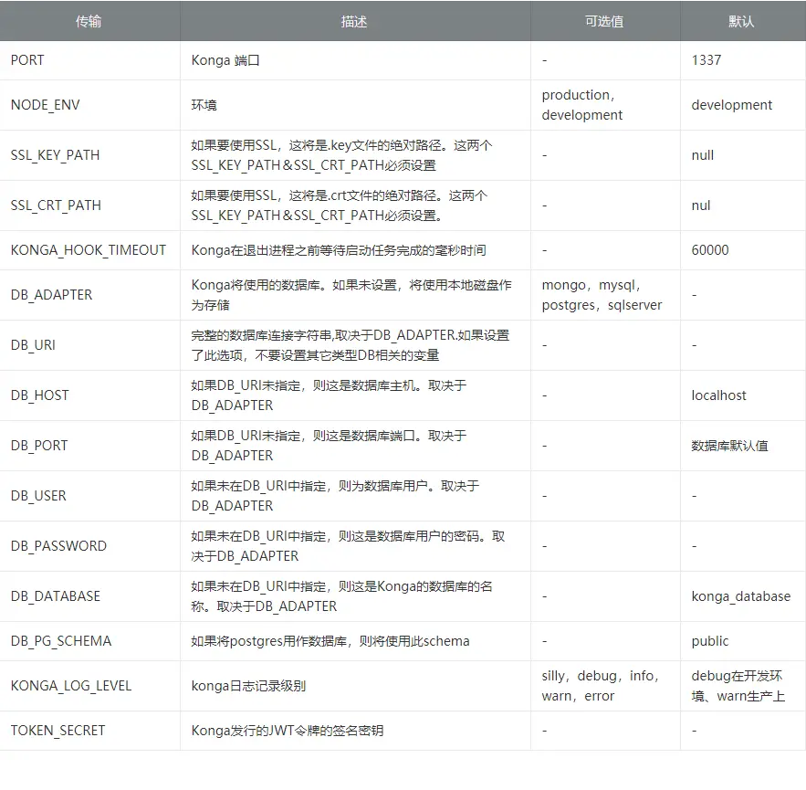Click the KONGA_LOG_LEVEL variable name
The width and height of the screenshot is (806, 790).
pos(71,686)
